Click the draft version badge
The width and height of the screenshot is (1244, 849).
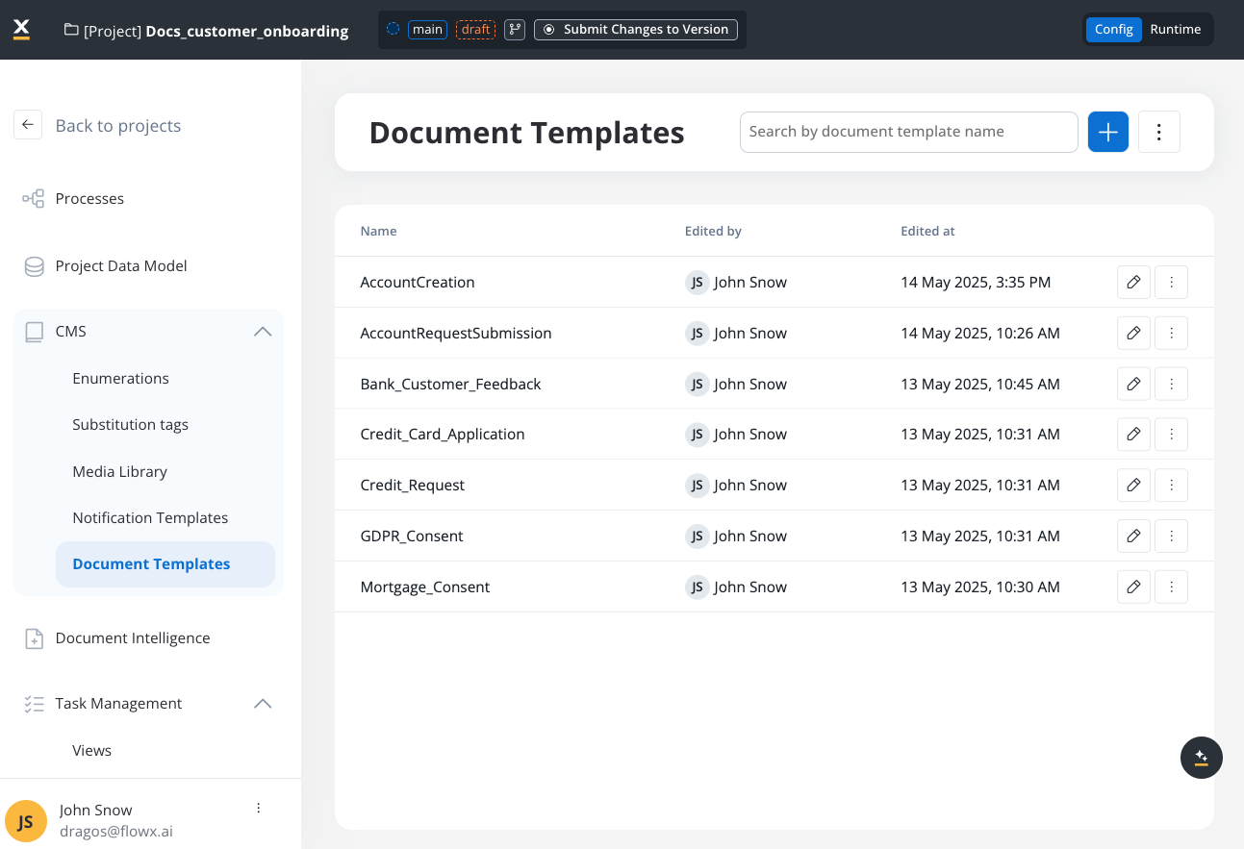click(x=475, y=30)
